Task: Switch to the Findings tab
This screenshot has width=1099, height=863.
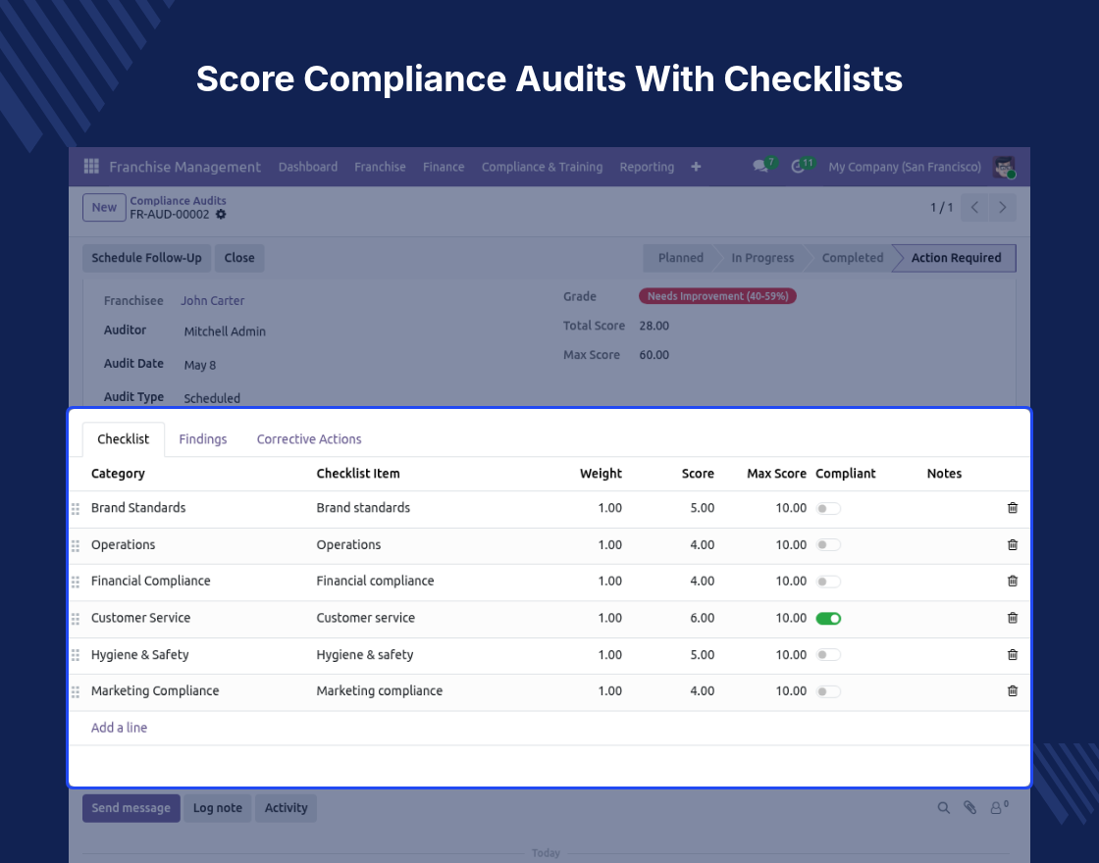Action: point(202,439)
